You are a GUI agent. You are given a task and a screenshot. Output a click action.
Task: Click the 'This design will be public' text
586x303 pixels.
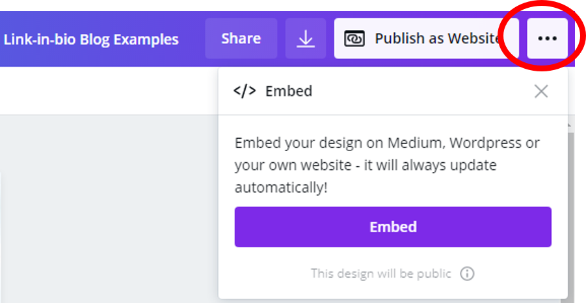coord(381,274)
